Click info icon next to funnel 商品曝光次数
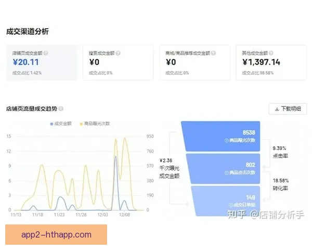This screenshot has width=312, height=250. click(x=226, y=140)
